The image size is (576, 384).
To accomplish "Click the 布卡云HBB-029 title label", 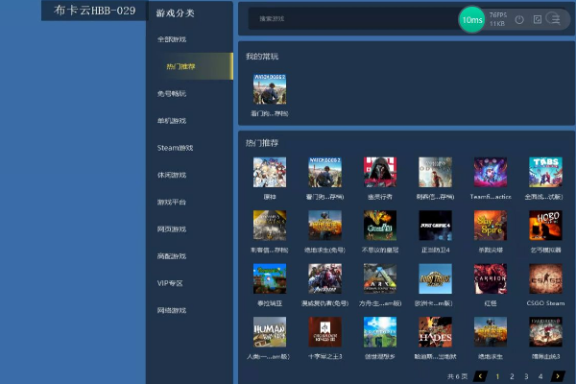I will [95, 11].
